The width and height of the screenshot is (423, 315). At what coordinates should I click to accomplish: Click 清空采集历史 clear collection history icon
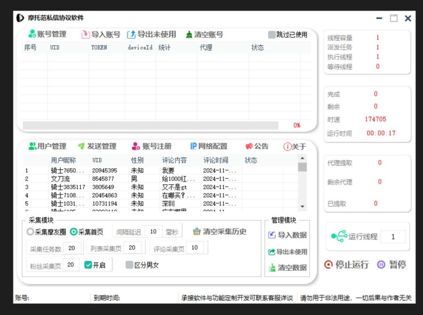[x=197, y=231]
